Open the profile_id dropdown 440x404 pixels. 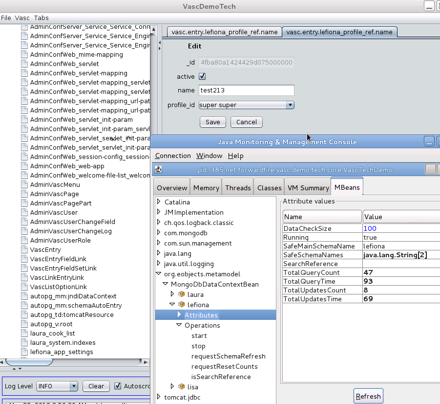[290, 105]
